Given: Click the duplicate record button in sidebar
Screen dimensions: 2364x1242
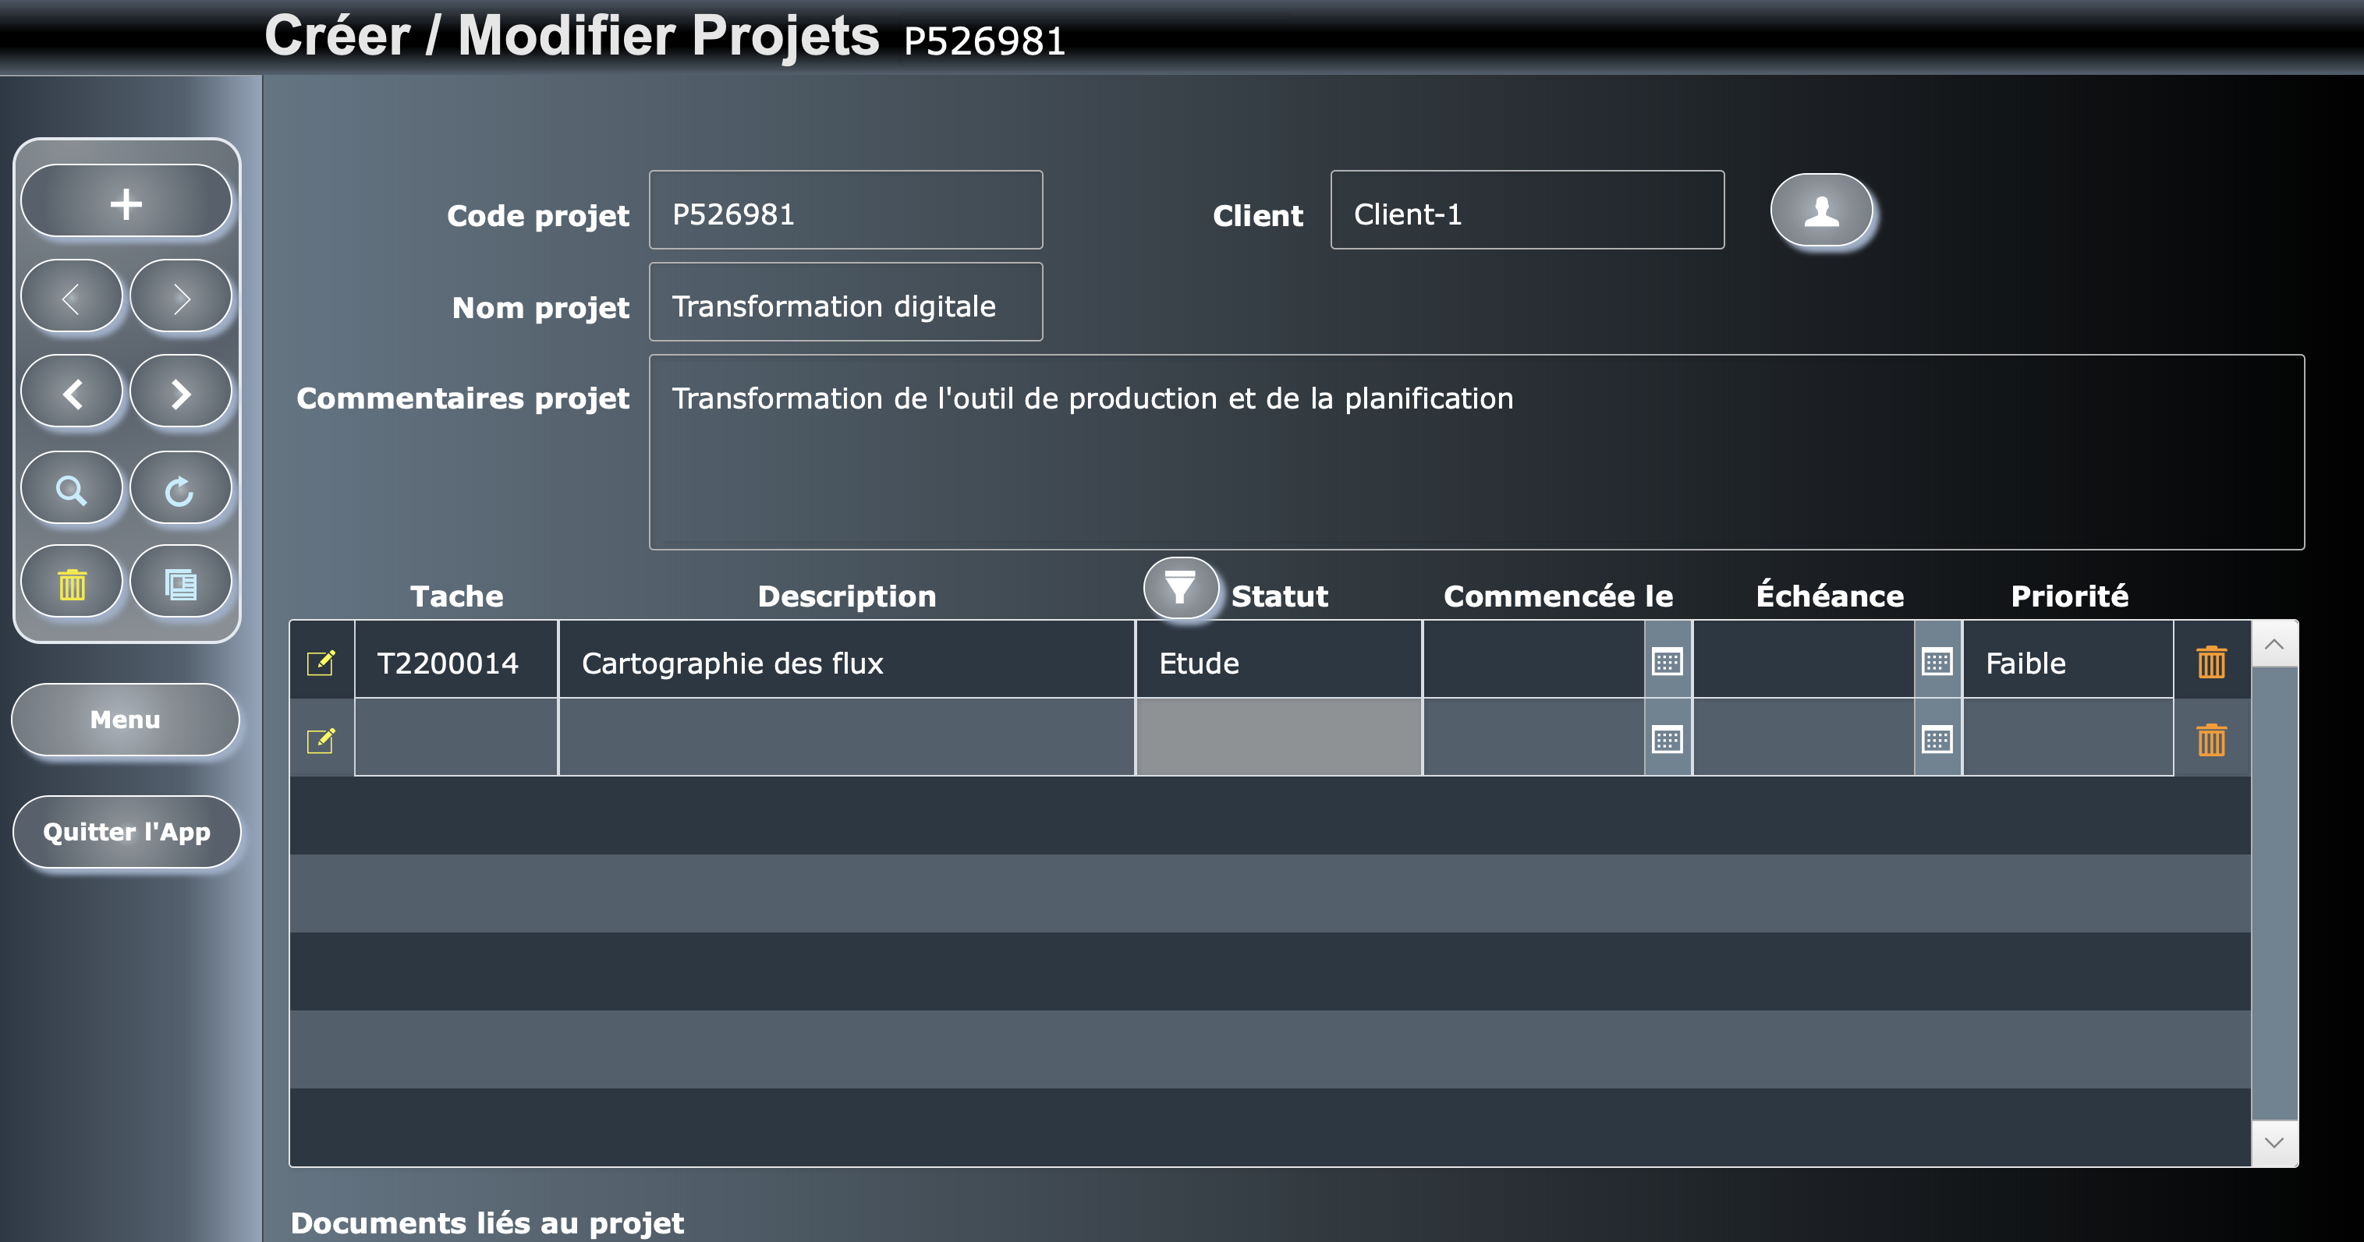Looking at the screenshot, I should coord(181,583).
